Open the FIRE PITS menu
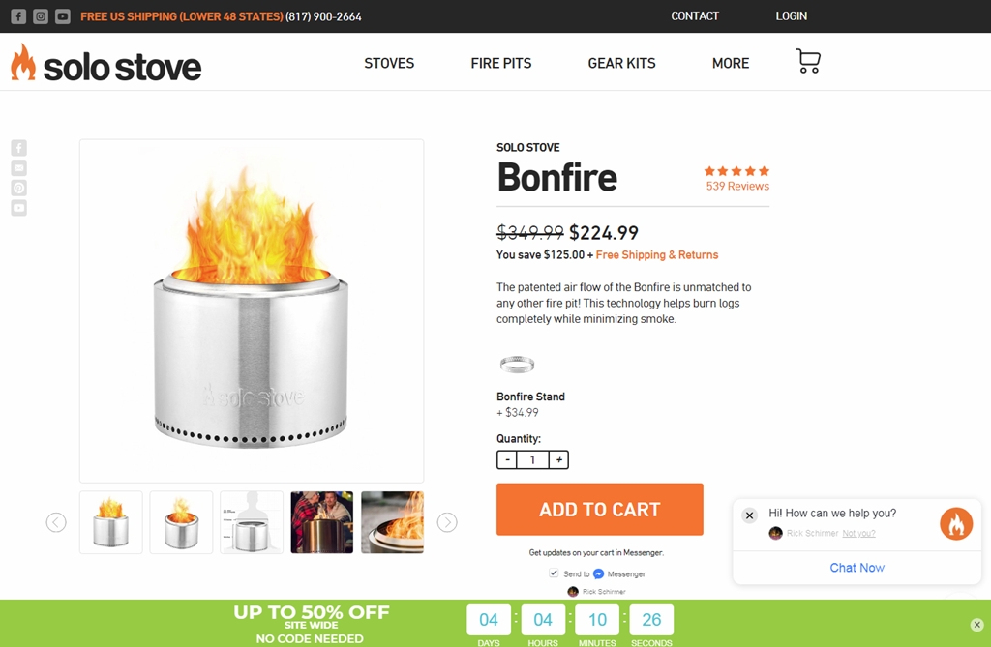The image size is (991, 647). click(x=500, y=64)
